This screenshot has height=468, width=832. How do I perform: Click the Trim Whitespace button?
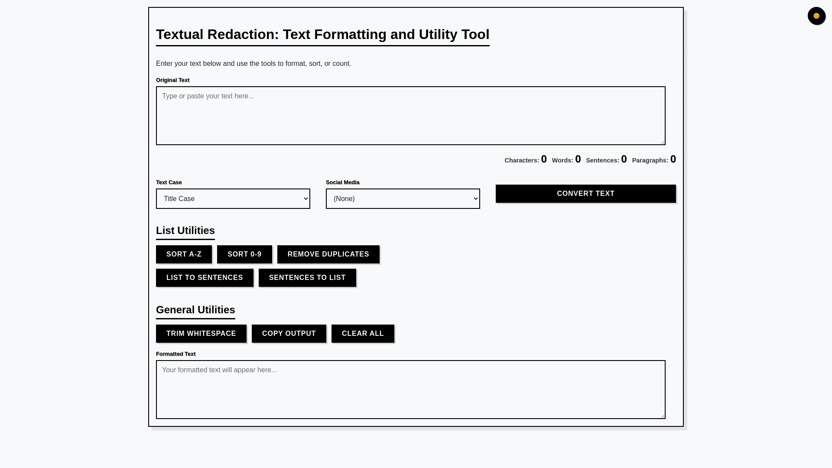click(x=201, y=334)
